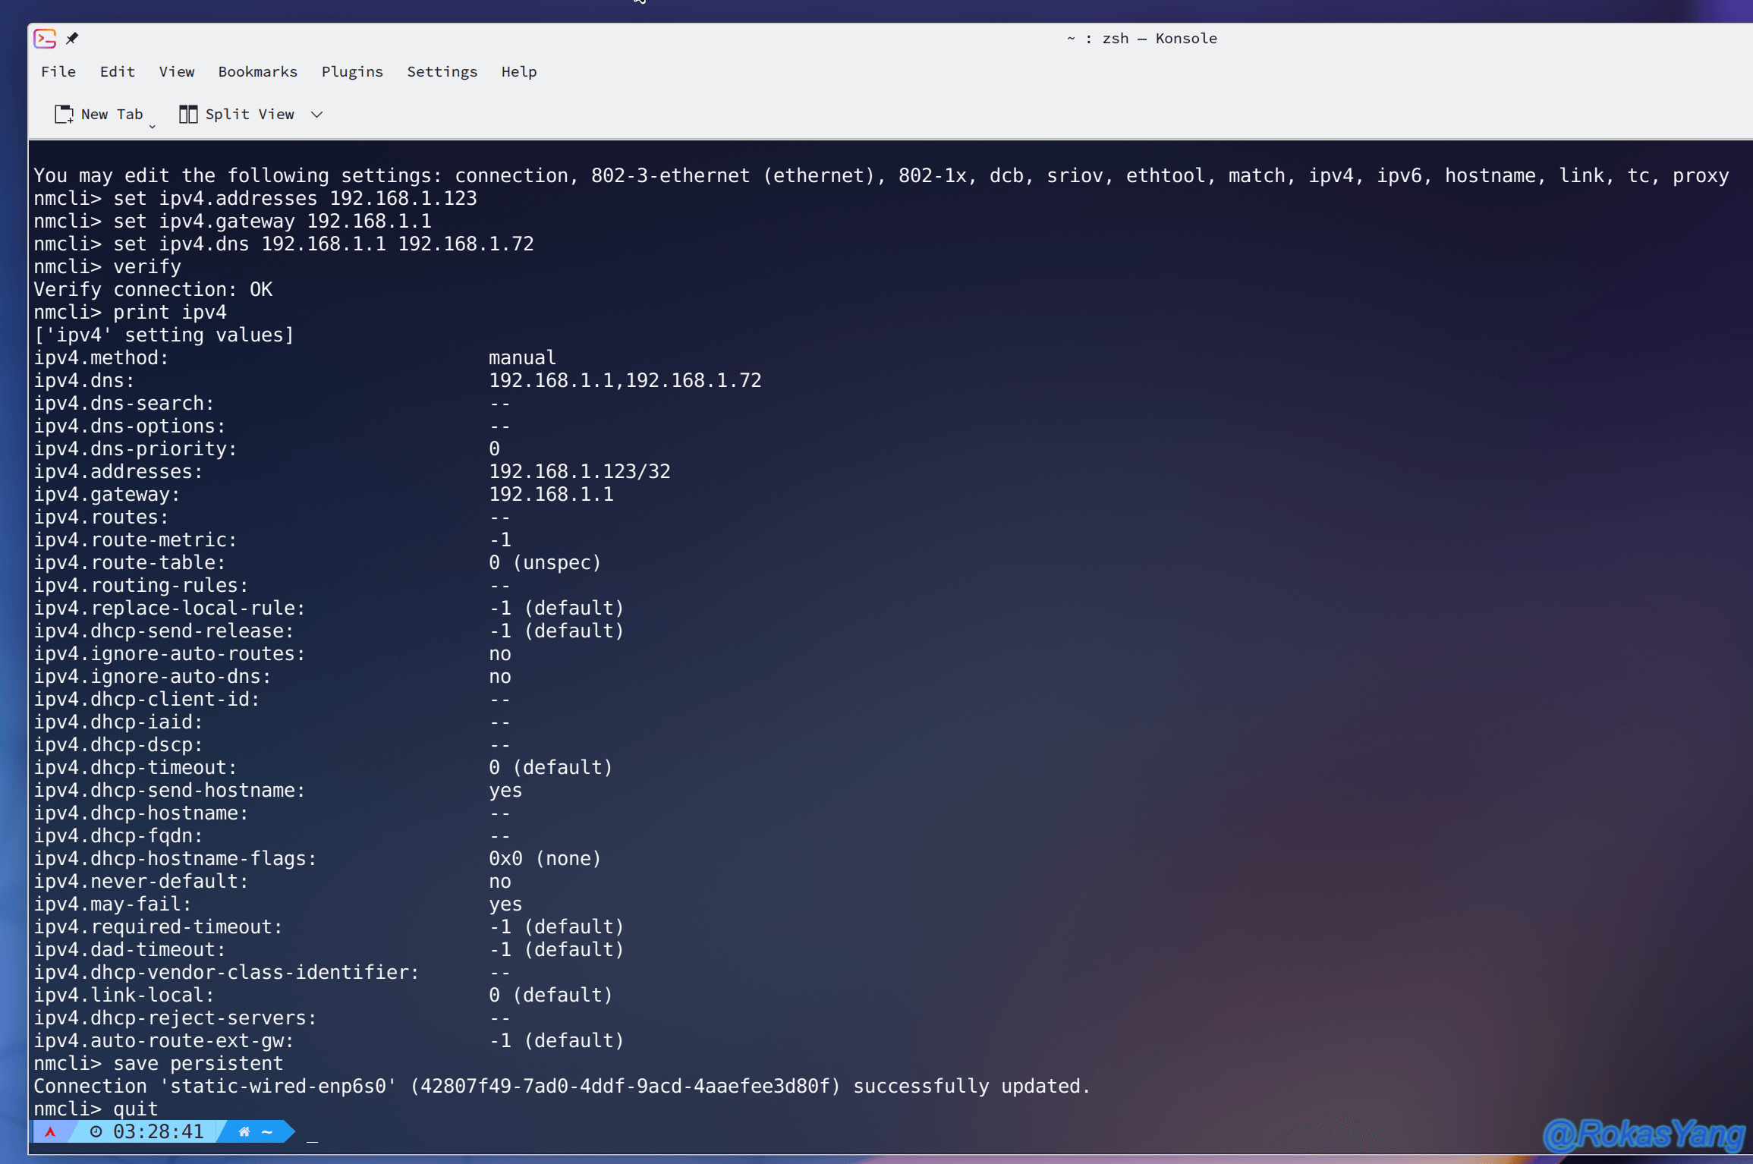
Task: Click the New Tab button
Action: pyautogui.click(x=99, y=114)
